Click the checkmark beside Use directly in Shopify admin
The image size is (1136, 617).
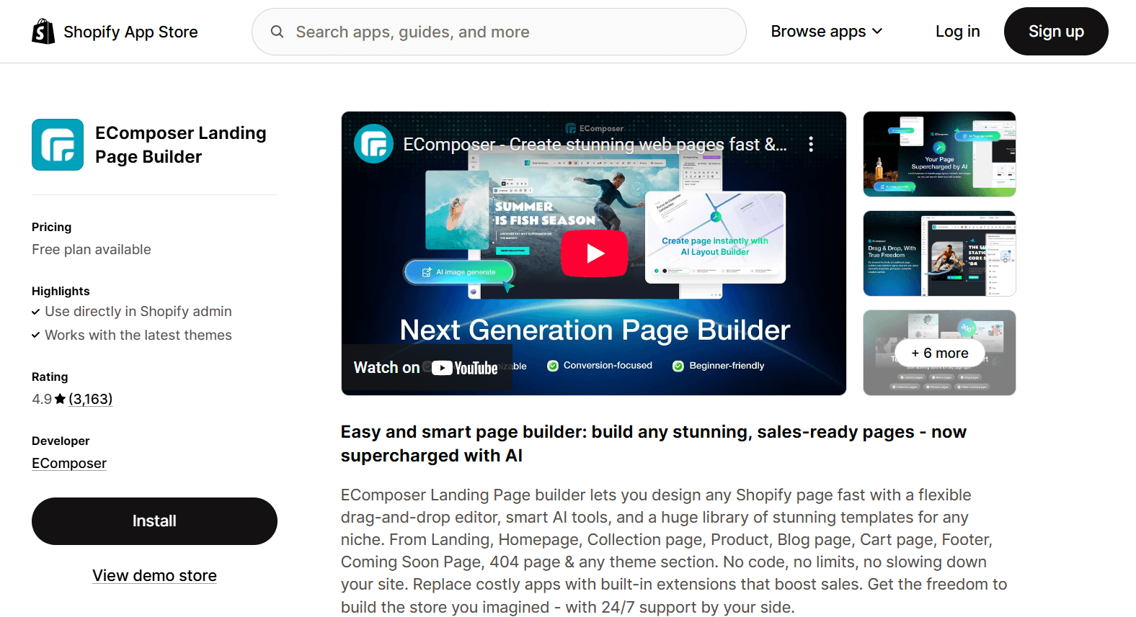pyautogui.click(x=36, y=312)
